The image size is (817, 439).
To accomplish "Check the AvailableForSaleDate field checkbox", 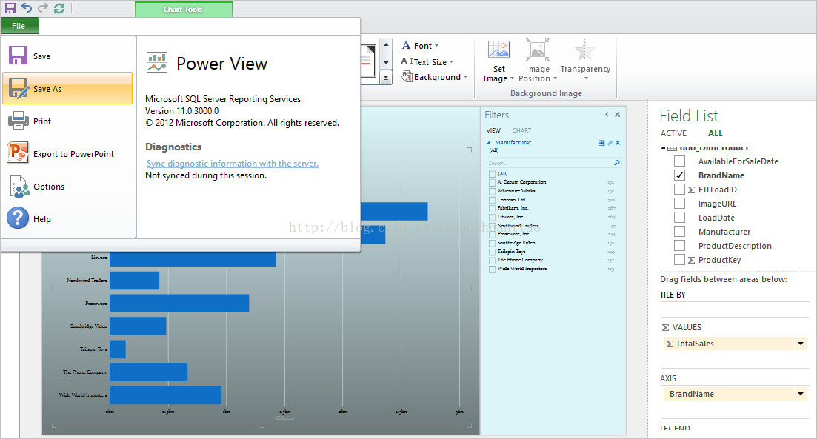I will coord(679,161).
